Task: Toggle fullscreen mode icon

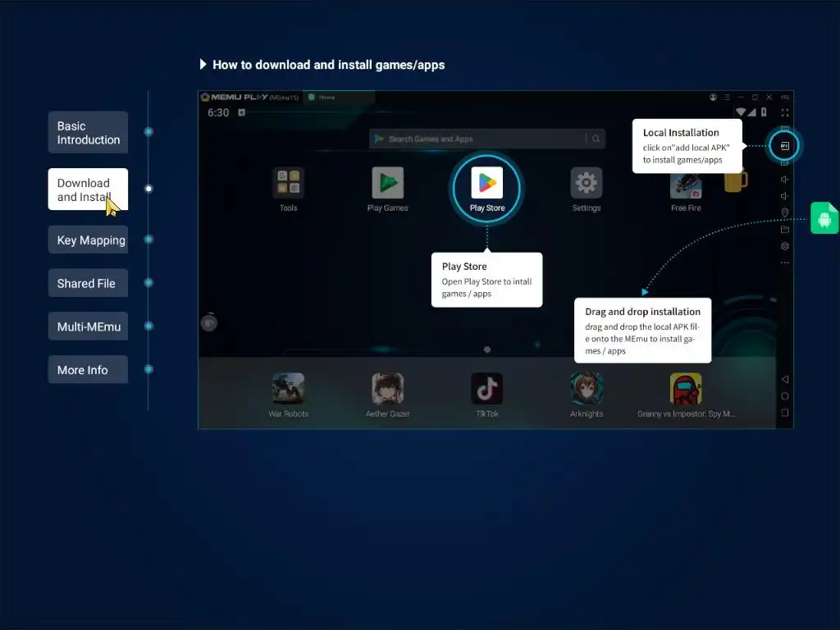Action: tap(785, 112)
